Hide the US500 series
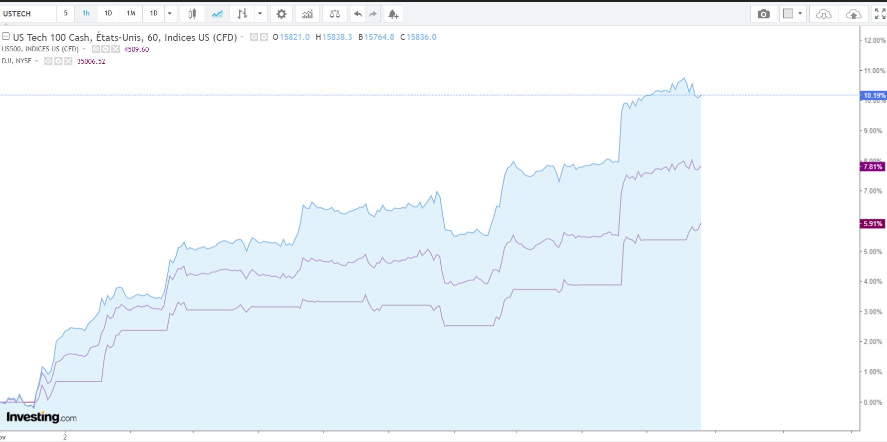 coord(96,49)
